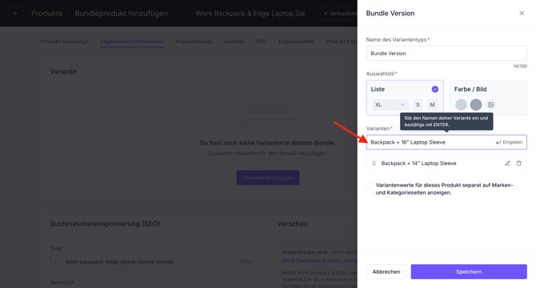Click the Suchmaschinenoptimierung (SEO) heading

(x=105, y=223)
